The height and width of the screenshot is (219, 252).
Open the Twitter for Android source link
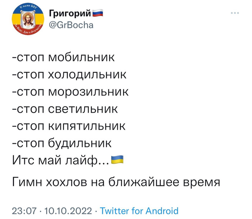(139, 210)
